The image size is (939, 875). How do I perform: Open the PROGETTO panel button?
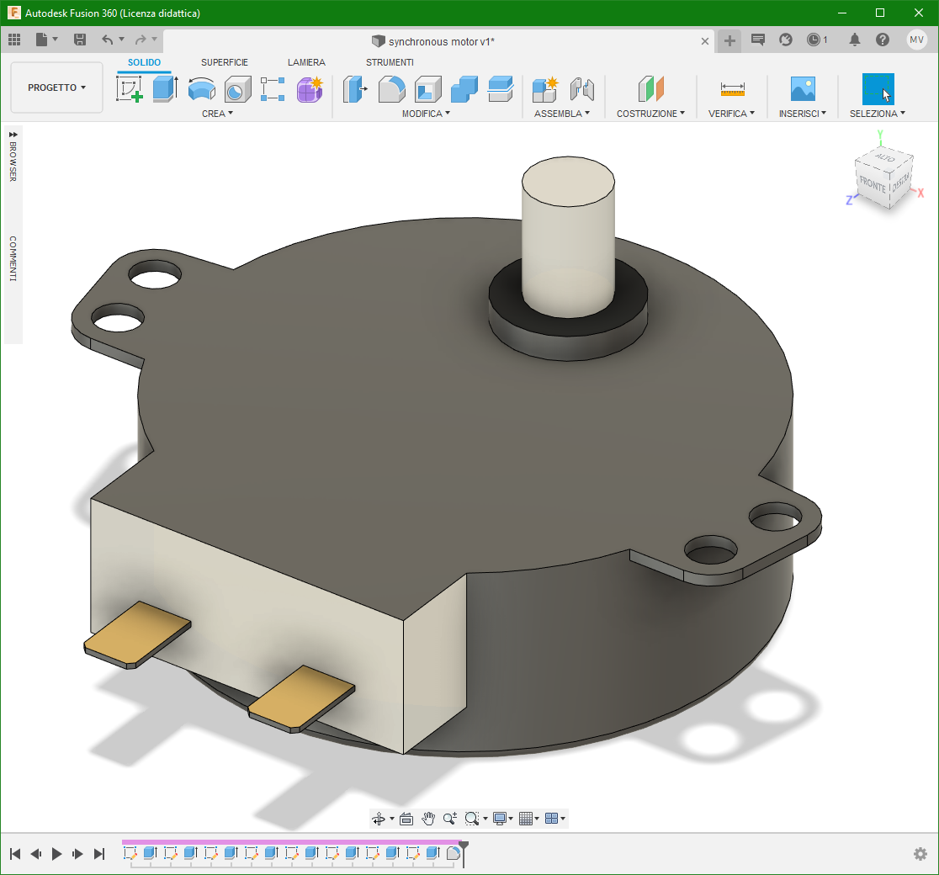(x=56, y=87)
